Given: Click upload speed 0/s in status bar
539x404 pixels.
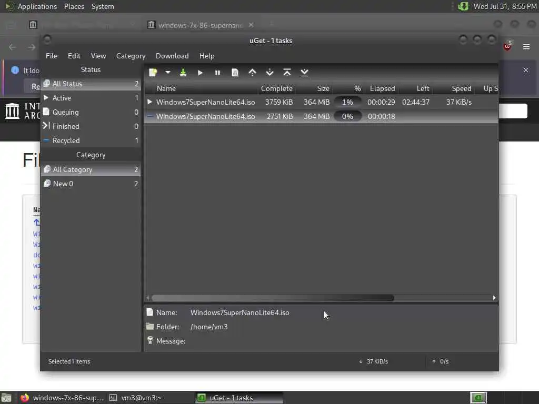Looking at the screenshot, I should [x=441, y=361].
